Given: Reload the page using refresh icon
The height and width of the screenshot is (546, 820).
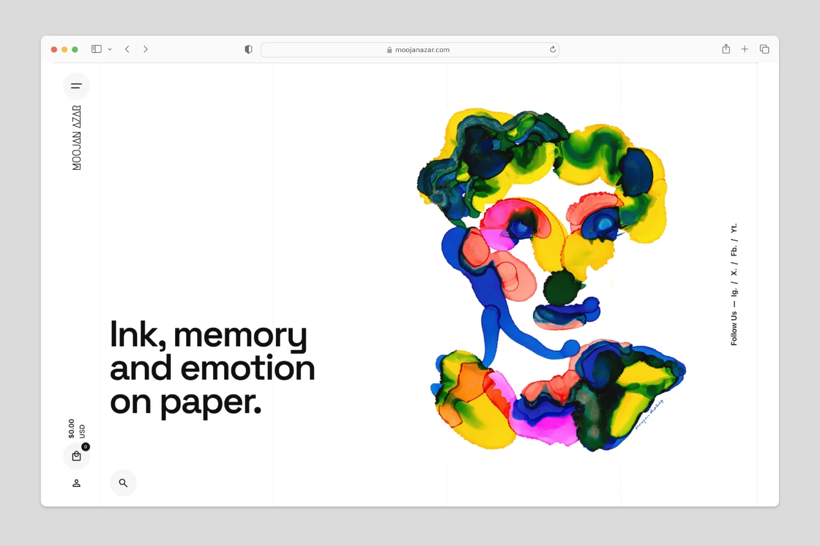Looking at the screenshot, I should click(552, 50).
